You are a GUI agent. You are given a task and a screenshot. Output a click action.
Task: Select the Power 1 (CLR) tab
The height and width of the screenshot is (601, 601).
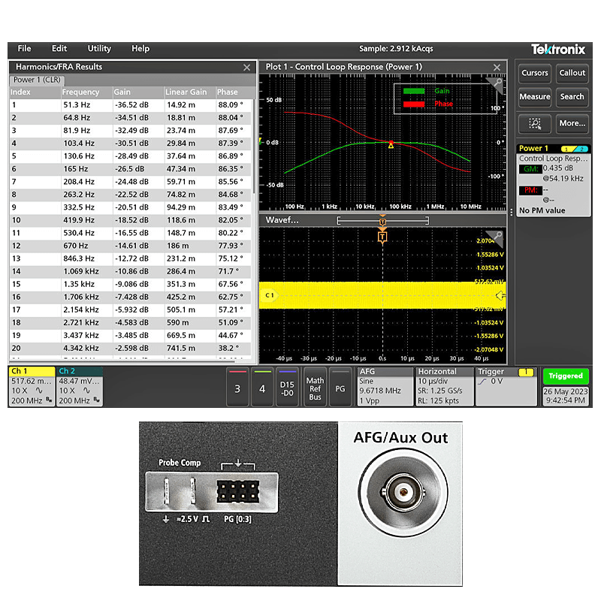click(36, 80)
